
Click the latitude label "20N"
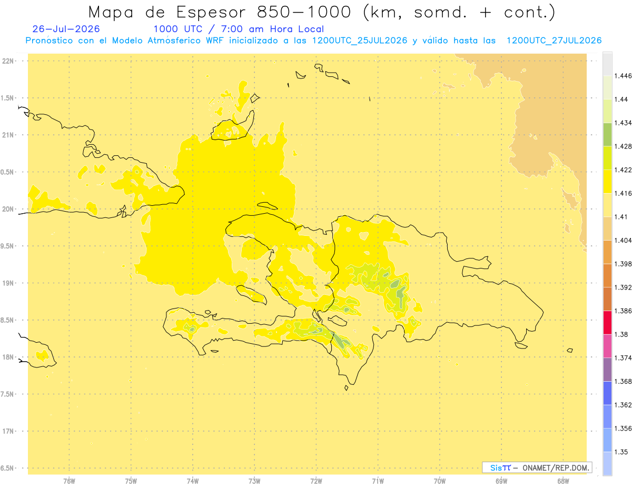click(x=9, y=209)
